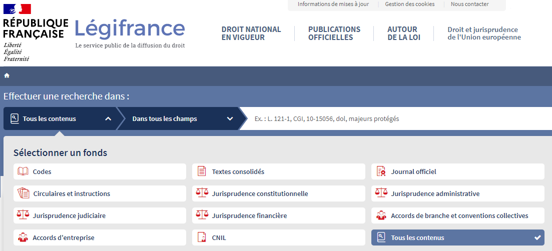Select Accords de branche et conventions collectives
The height and width of the screenshot is (251, 552).
[457, 215]
